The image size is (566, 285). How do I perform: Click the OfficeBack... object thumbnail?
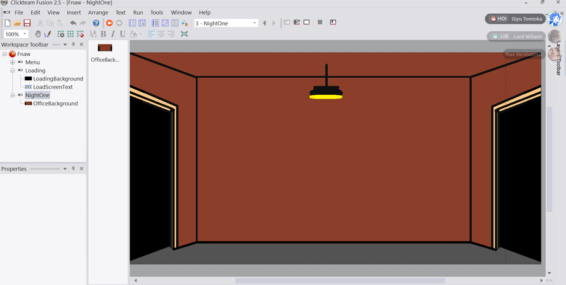[105, 48]
